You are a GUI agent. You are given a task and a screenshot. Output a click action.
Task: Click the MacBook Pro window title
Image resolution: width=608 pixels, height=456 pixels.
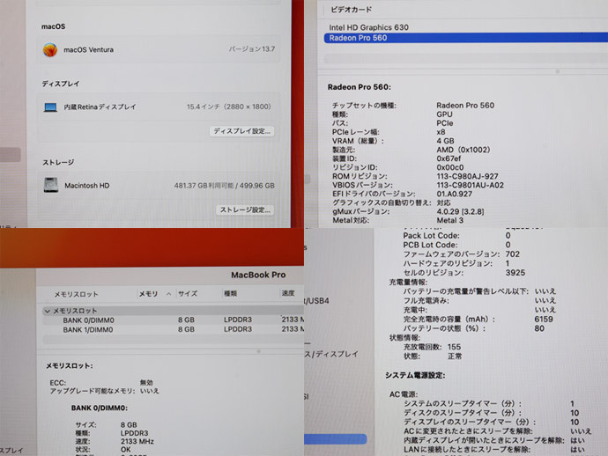click(258, 275)
